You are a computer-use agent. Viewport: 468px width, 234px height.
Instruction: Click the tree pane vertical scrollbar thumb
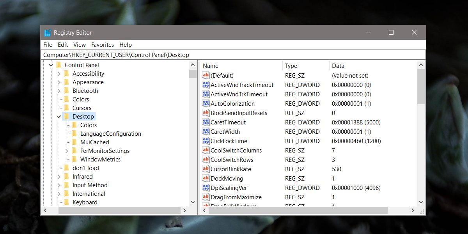pos(193,74)
